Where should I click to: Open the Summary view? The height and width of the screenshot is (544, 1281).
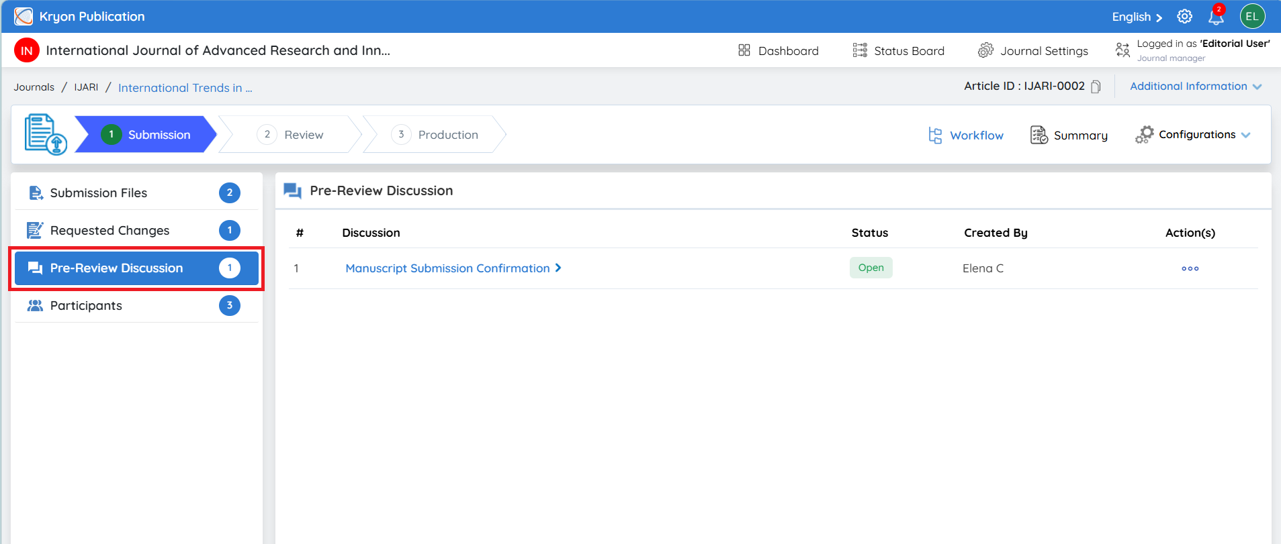click(x=1069, y=135)
